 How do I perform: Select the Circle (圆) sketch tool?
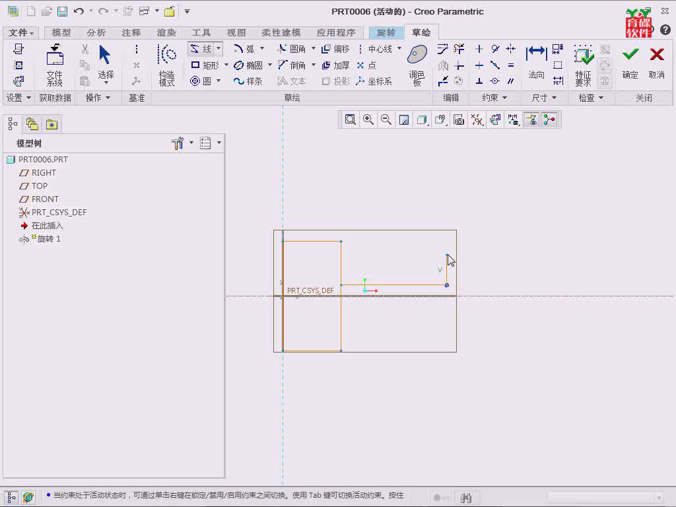201,81
